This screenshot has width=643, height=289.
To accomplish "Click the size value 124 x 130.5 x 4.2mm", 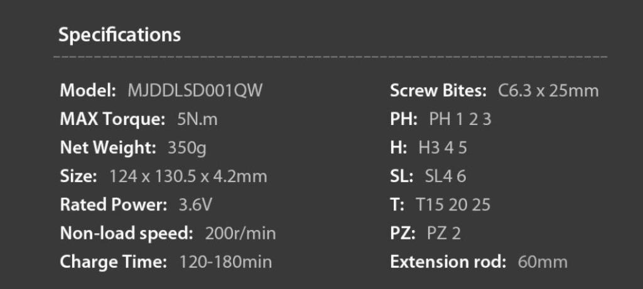I will [x=188, y=177].
